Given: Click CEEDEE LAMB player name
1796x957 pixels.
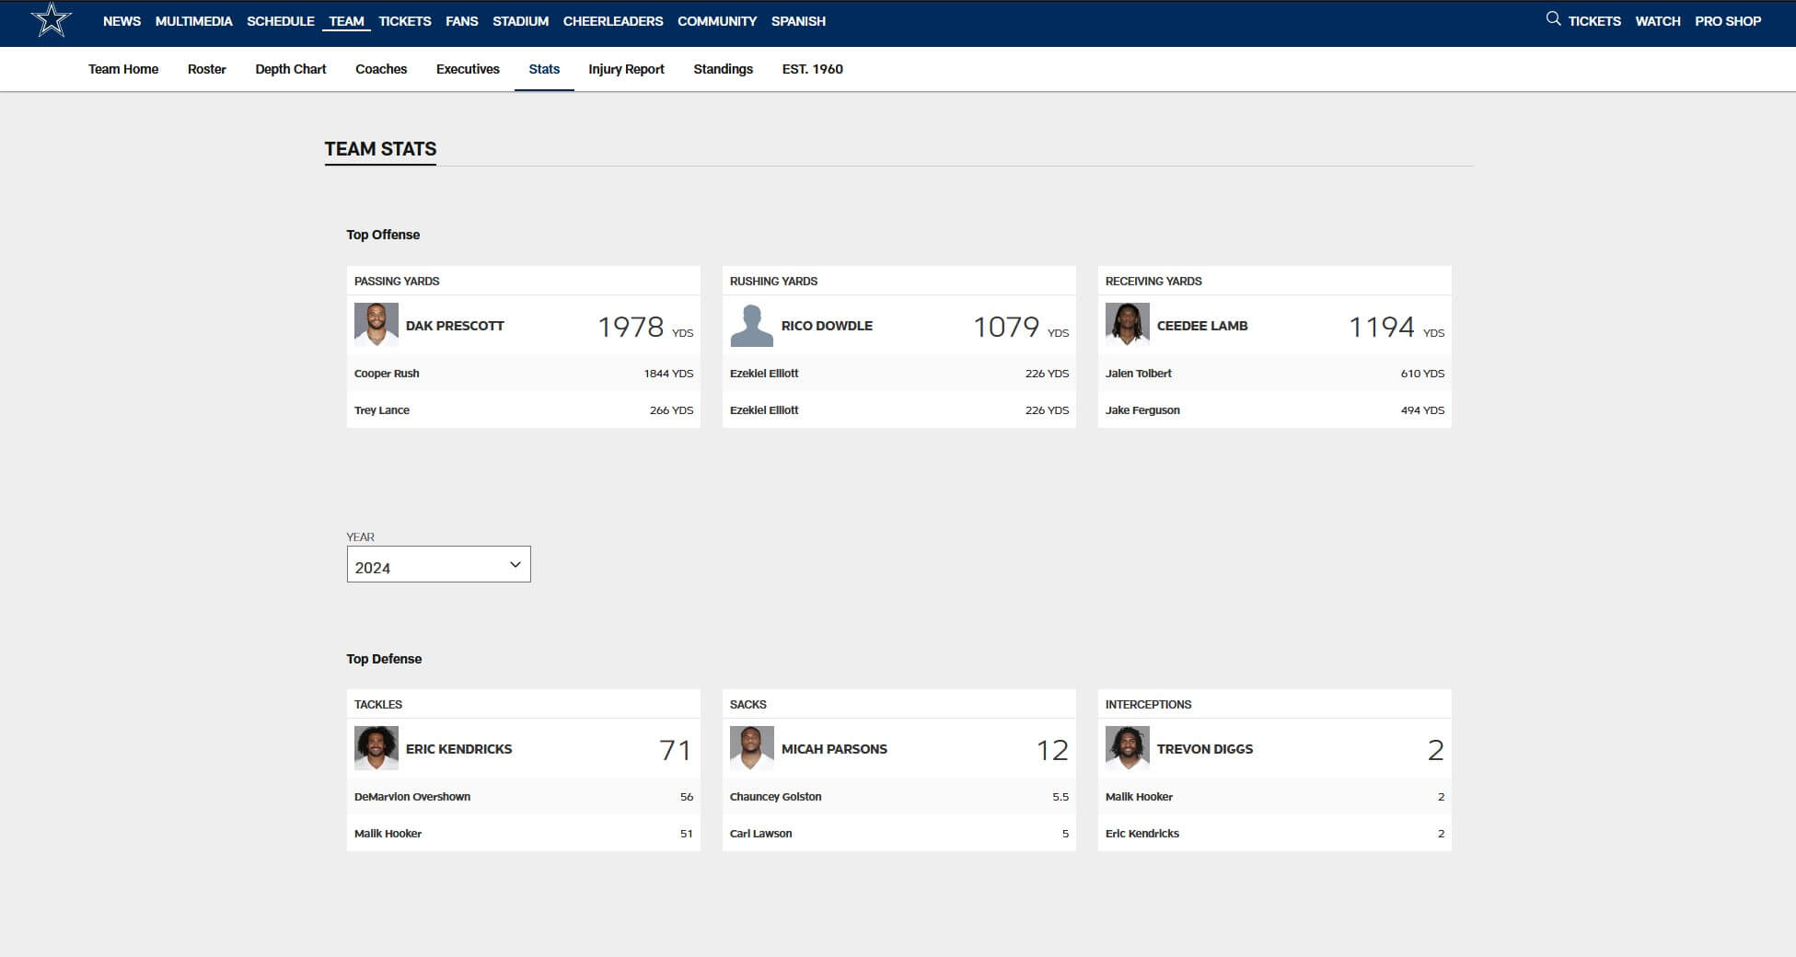Looking at the screenshot, I should click(x=1202, y=326).
